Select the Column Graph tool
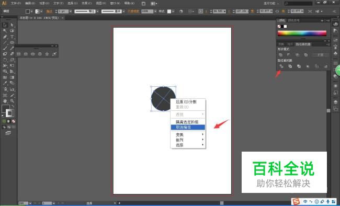This screenshot has width=340, height=206. 12,89
